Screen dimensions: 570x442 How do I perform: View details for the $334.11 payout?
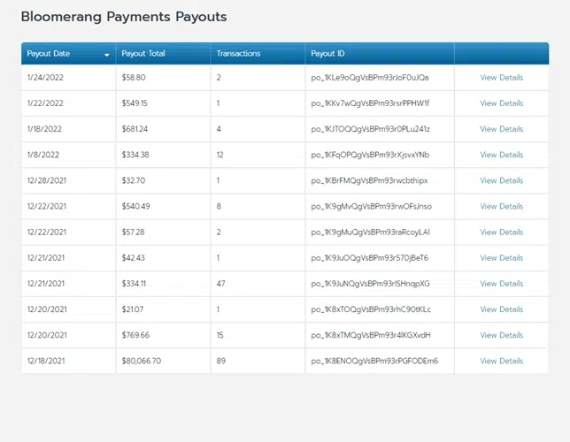click(501, 284)
